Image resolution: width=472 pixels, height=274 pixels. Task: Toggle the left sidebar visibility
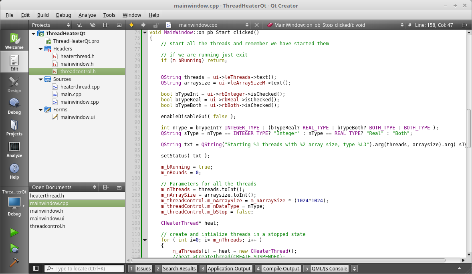point(36,269)
